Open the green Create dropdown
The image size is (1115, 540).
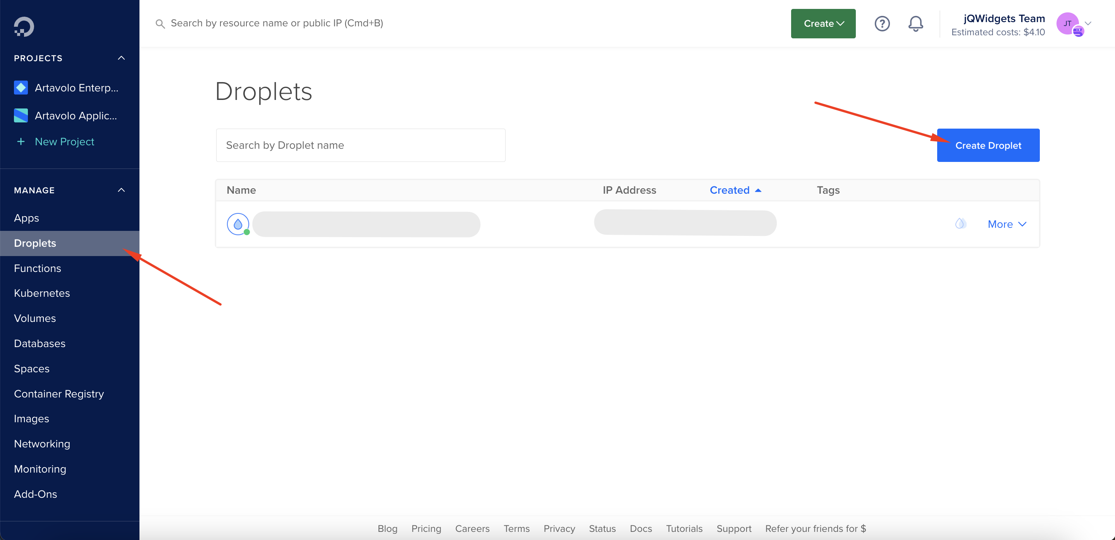point(823,24)
